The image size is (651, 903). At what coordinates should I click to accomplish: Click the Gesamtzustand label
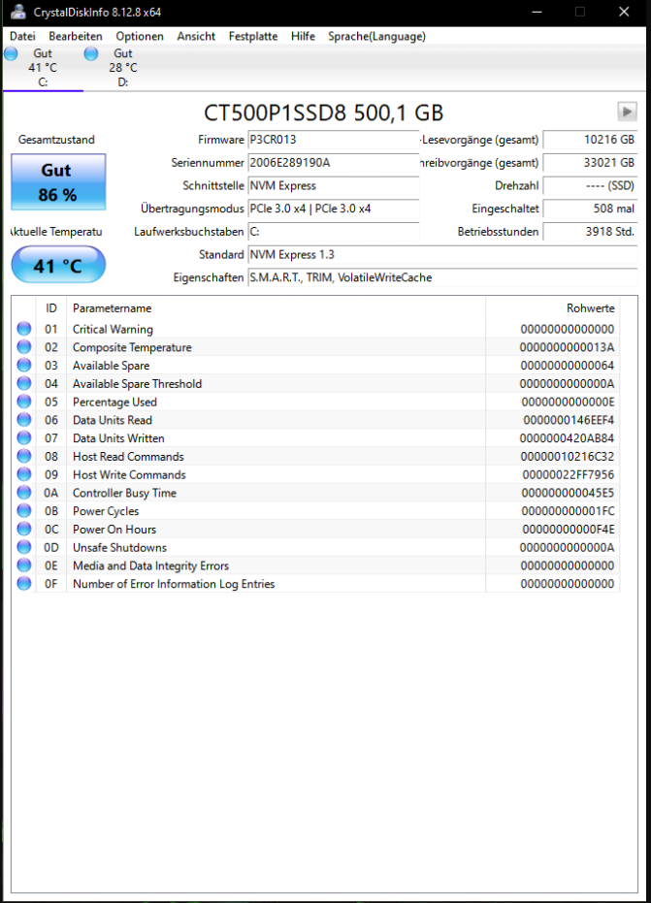(56, 140)
